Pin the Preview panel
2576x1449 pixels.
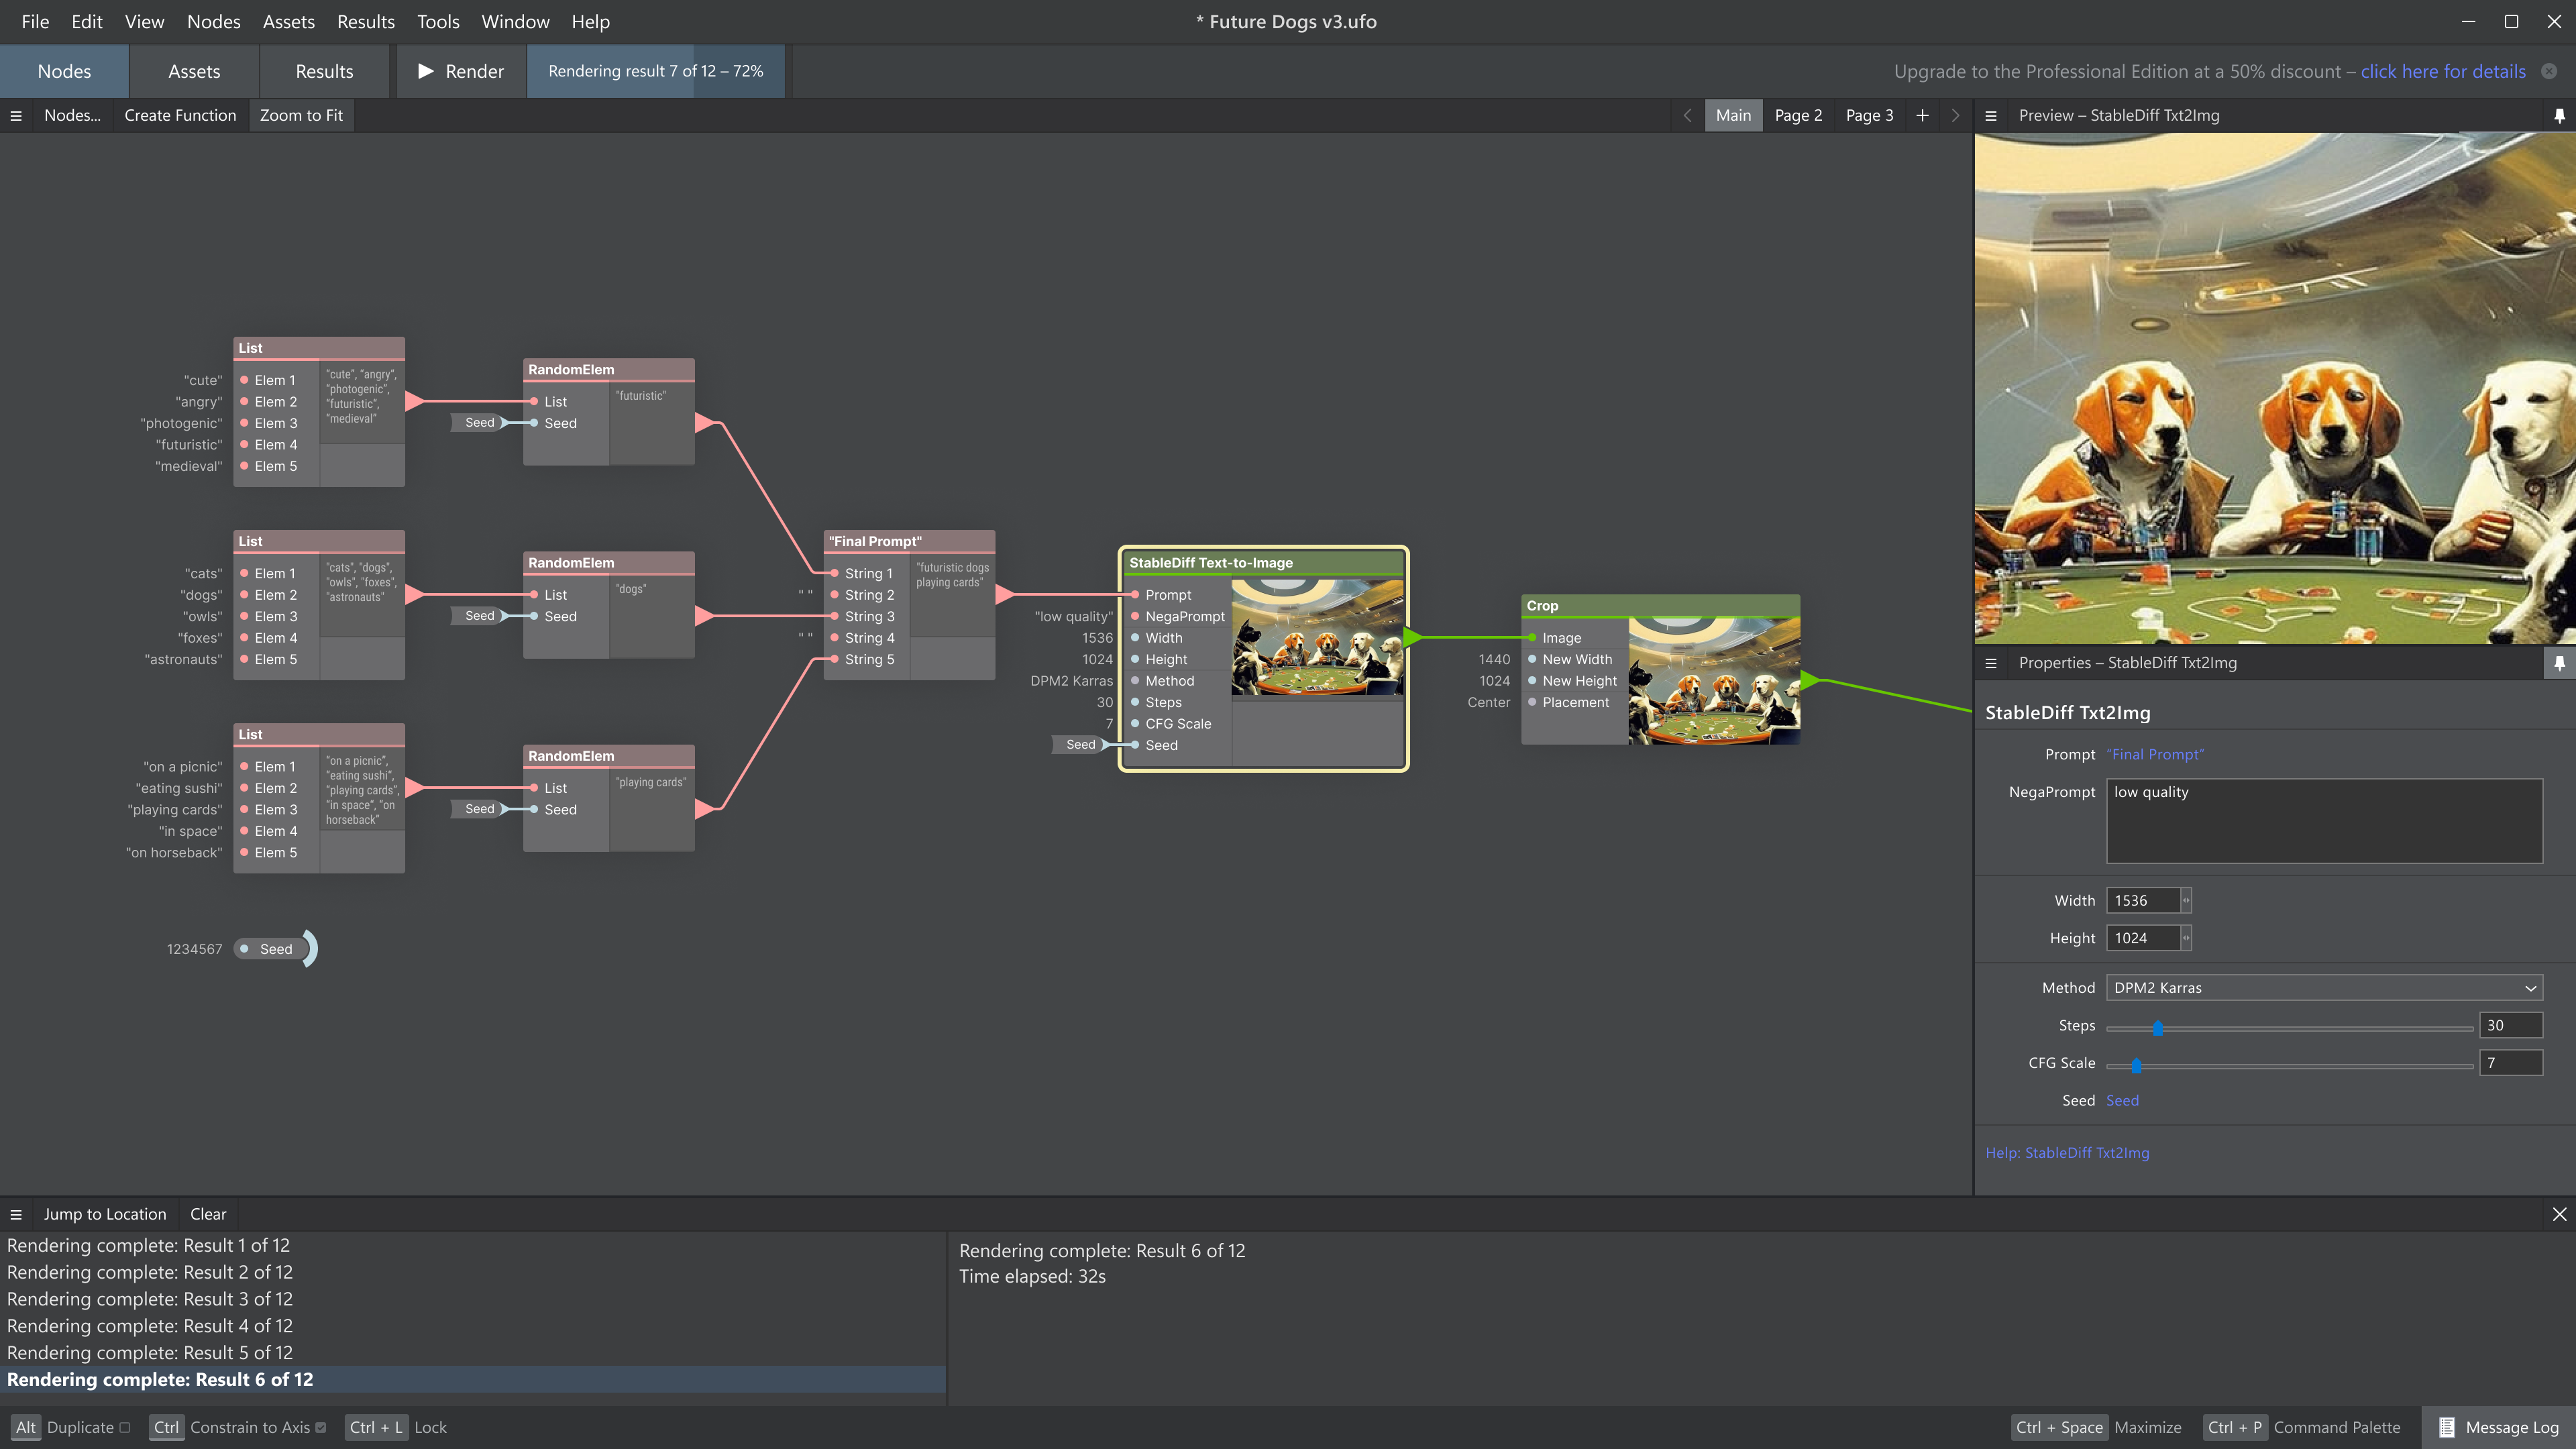click(2559, 115)
